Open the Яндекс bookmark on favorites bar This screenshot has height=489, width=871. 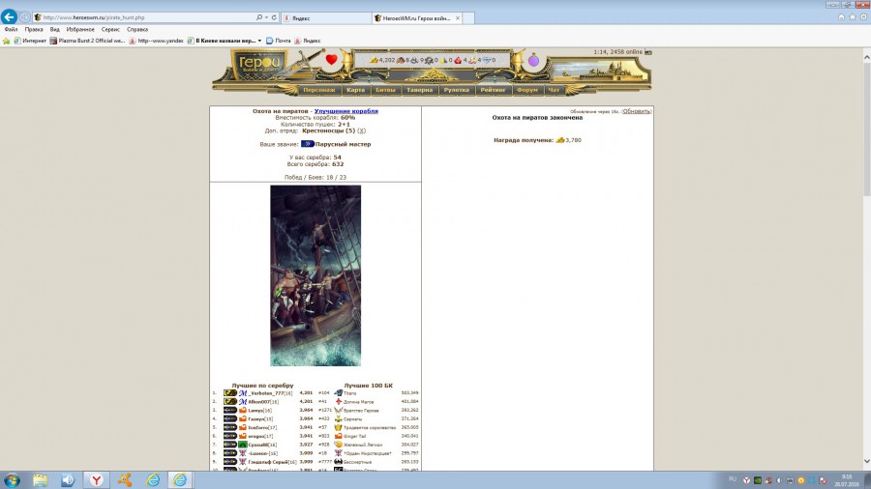[307, 41]
